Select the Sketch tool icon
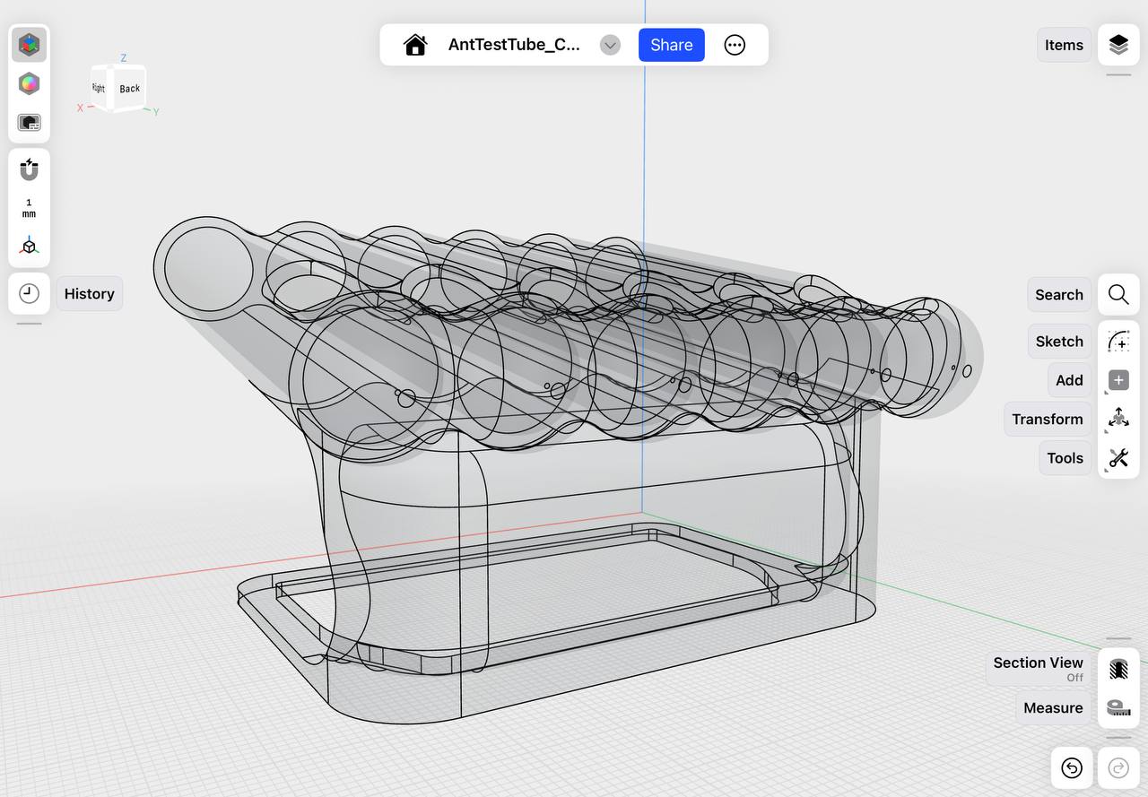Screen dimensions: 1148x797 [x=1118, y=342]
